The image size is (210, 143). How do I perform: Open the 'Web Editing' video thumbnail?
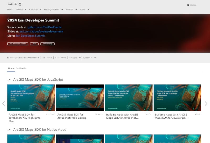pos(80,98)
